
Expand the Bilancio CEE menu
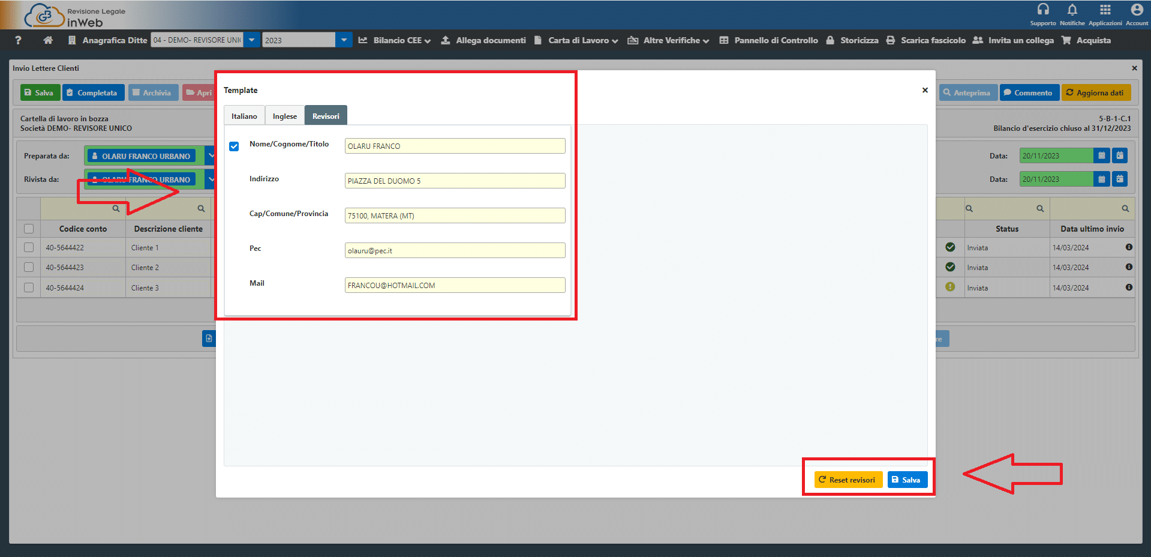[x=395, y=40]
